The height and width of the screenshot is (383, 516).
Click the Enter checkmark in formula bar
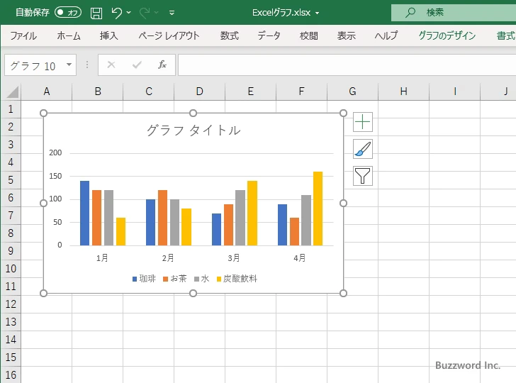coord(137,65)
